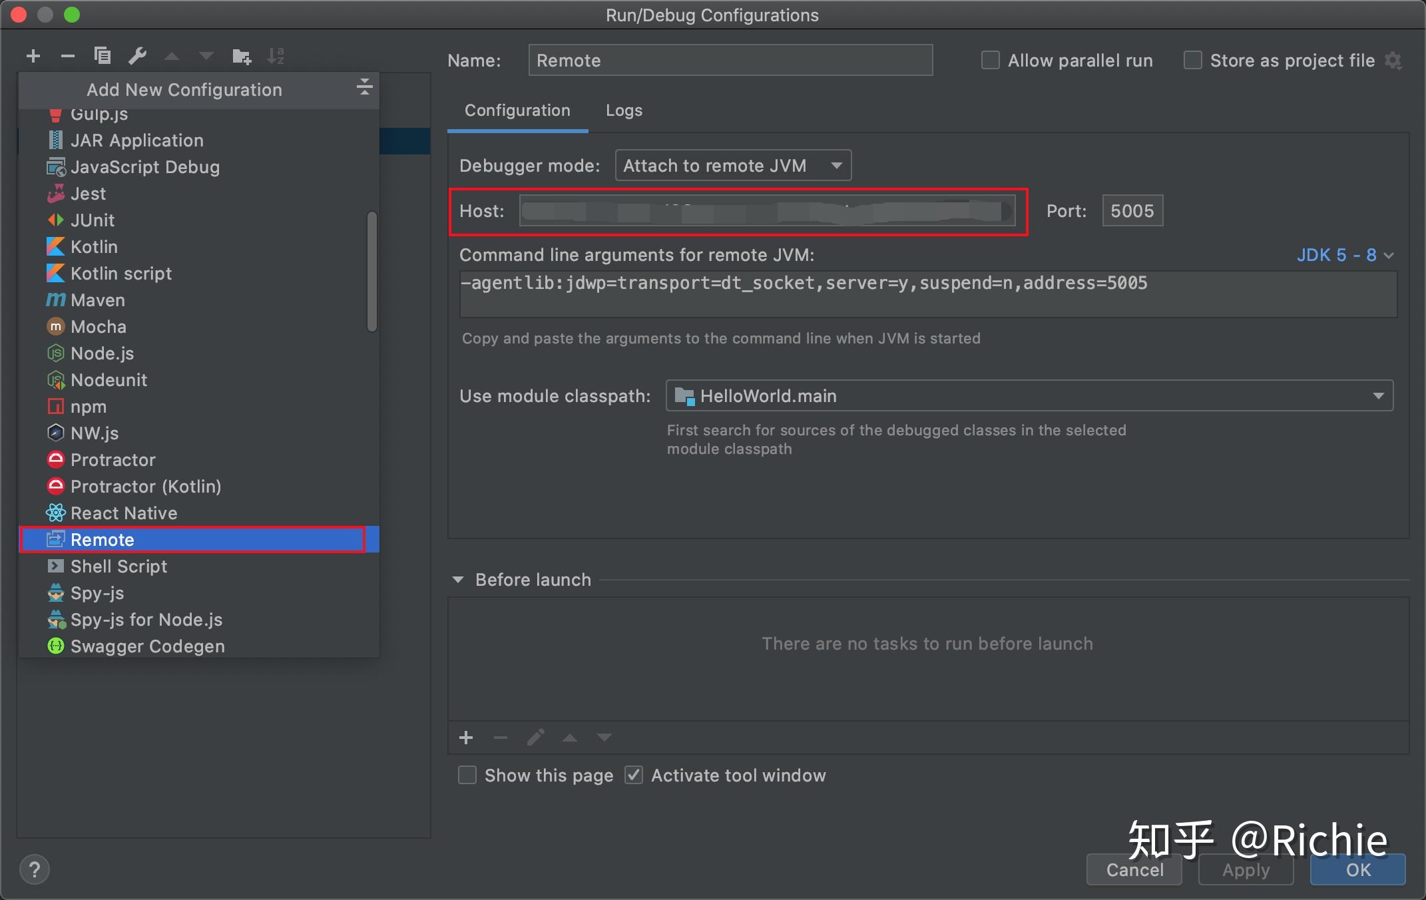The image size is (1426, 900).
Task: Confirm settings with OK button
Action: 1357,869
